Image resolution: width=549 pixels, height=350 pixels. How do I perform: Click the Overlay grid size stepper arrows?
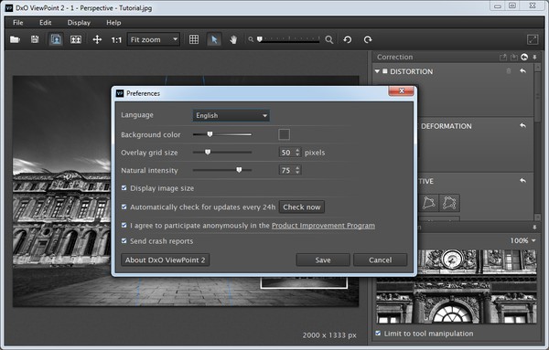(297, 153)
